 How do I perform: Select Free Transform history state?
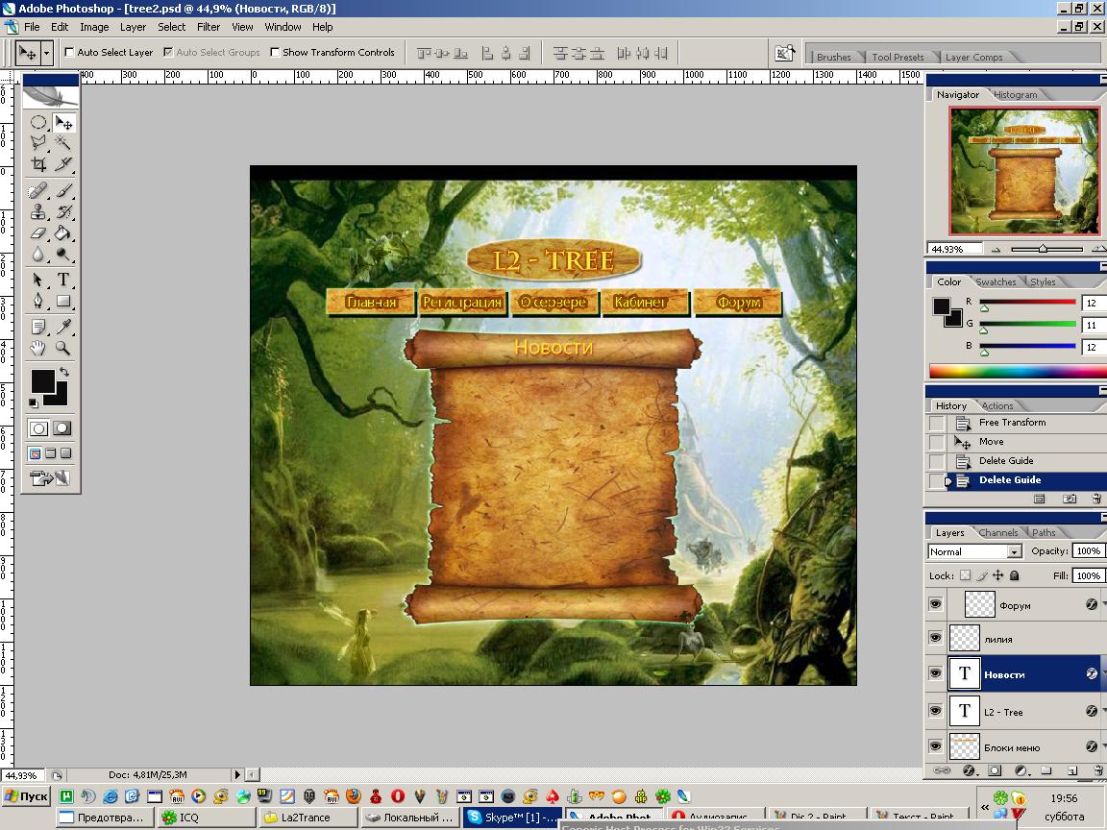(1012, 423)
